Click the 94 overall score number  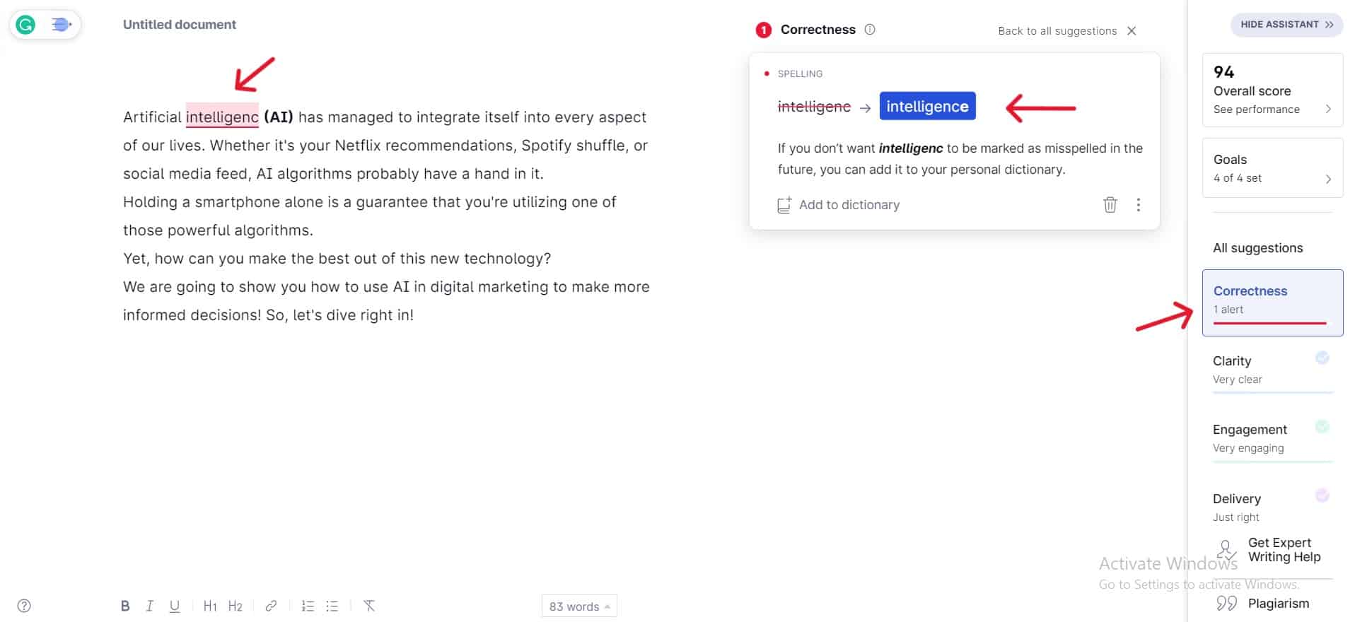click(1223, 72)
